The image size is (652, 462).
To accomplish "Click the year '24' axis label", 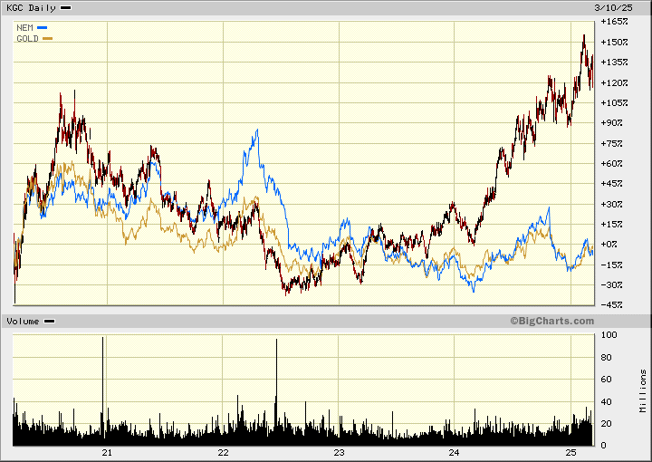I will 454,453.
